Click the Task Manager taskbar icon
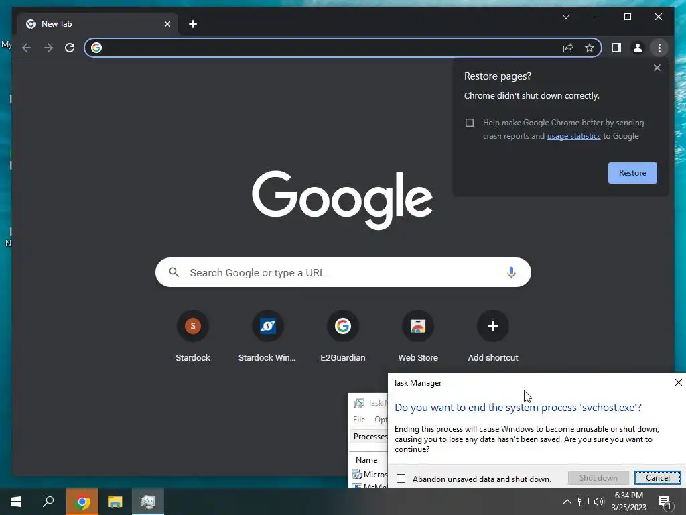Viewport: 686px width, 515px height. (x=148, y=502)
